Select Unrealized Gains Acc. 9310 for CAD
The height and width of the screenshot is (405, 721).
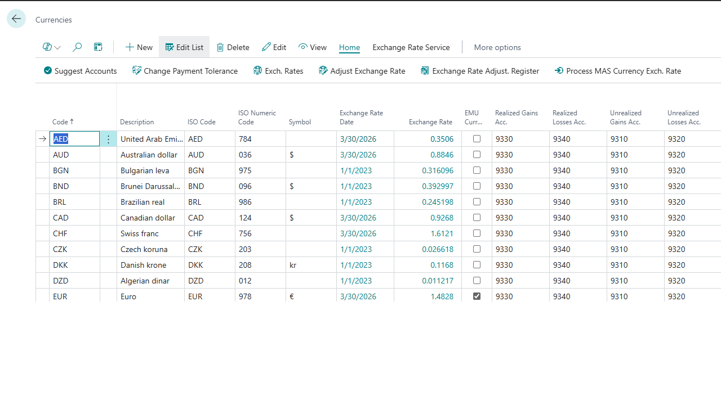click(635, 218)
